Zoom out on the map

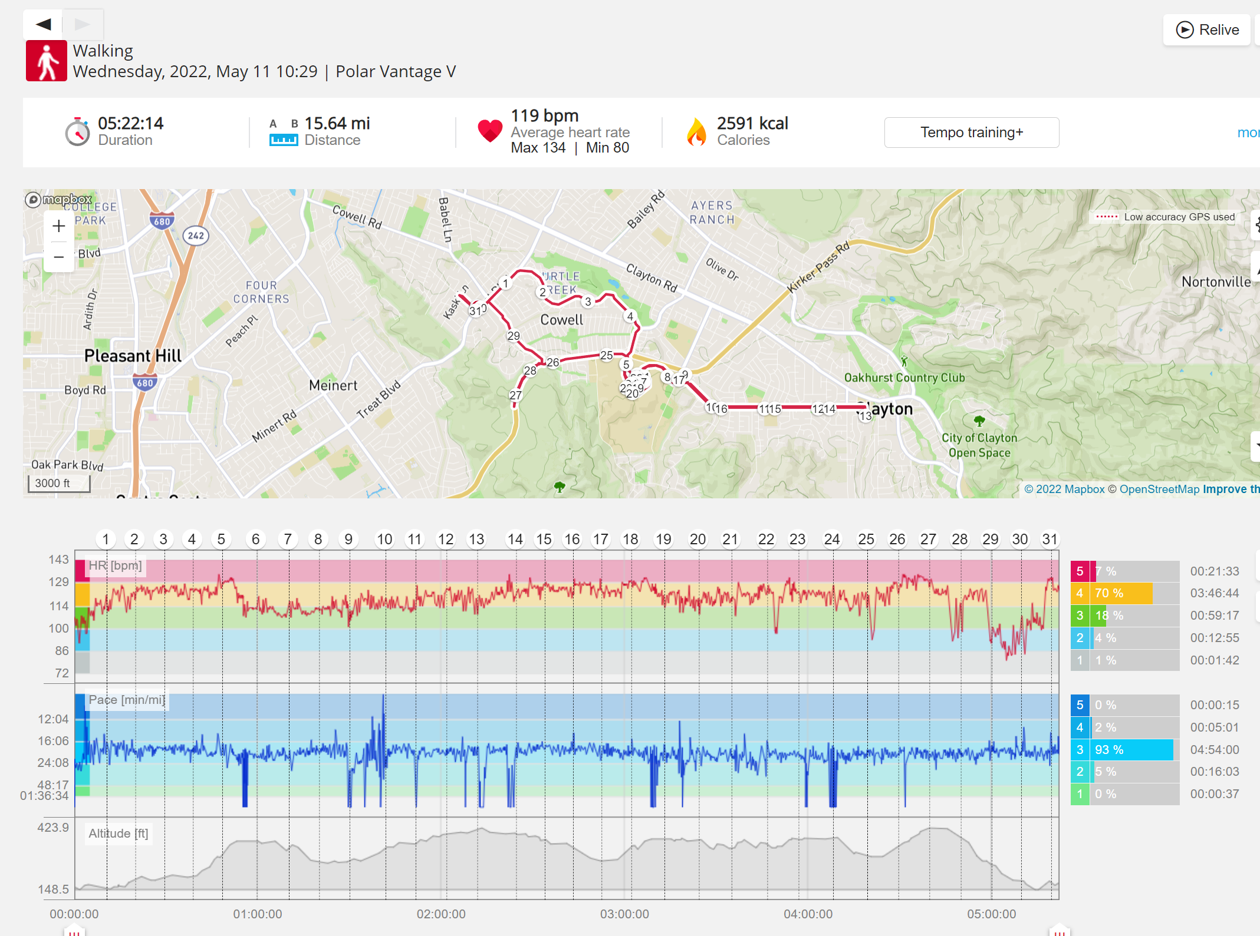click(58, 257)
